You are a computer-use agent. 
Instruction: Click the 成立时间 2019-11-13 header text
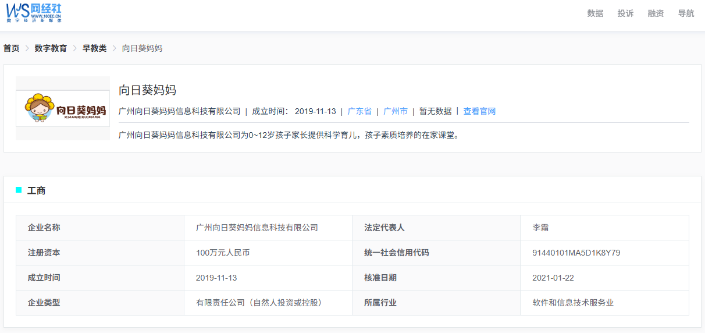(x=294, y=111)
